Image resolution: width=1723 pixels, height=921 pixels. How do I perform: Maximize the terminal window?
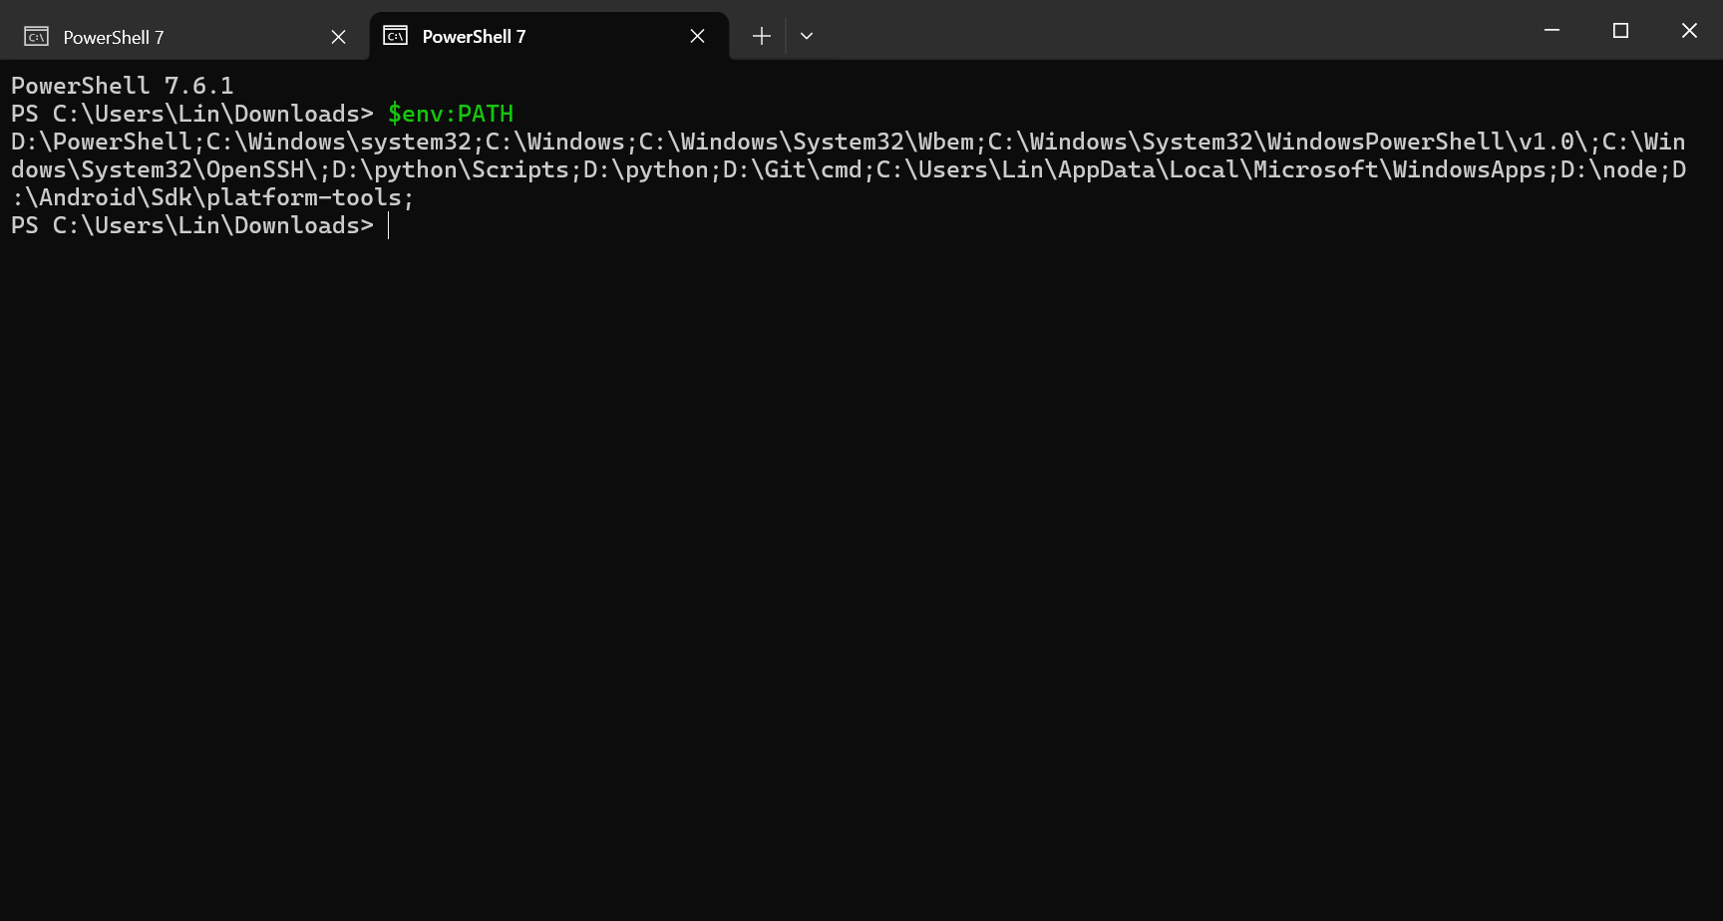(x=1620, y=31)
